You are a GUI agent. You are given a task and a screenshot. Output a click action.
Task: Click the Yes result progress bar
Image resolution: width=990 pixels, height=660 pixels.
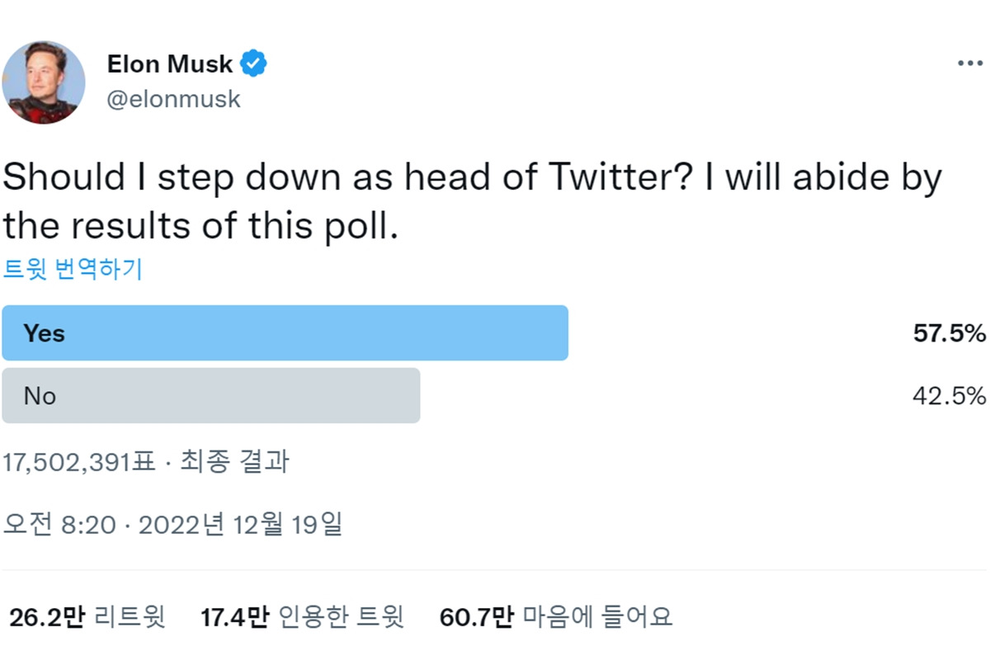tap(285, 332)
